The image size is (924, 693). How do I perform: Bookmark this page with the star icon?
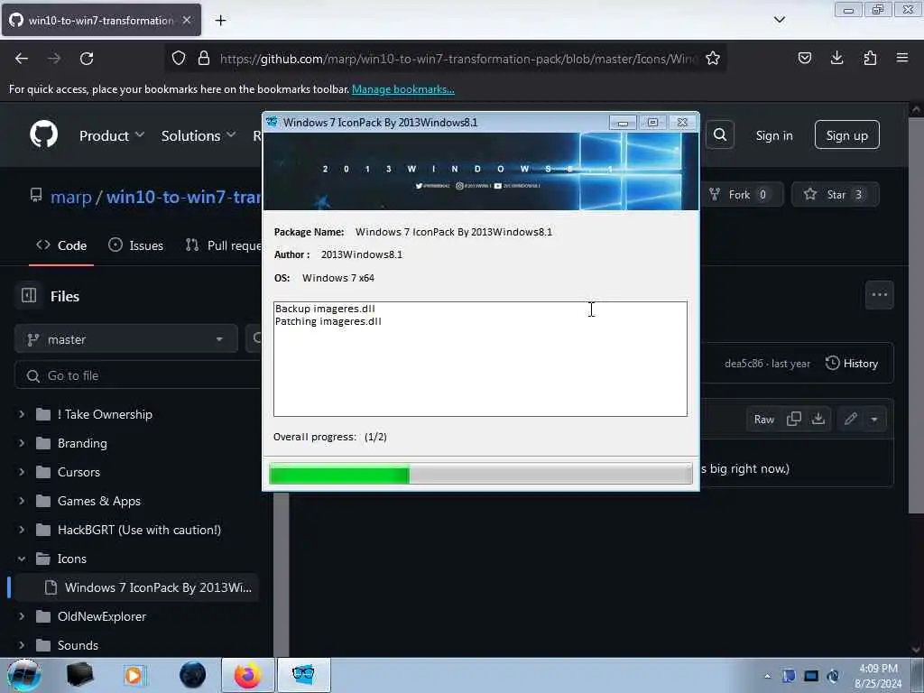point(713,58)
